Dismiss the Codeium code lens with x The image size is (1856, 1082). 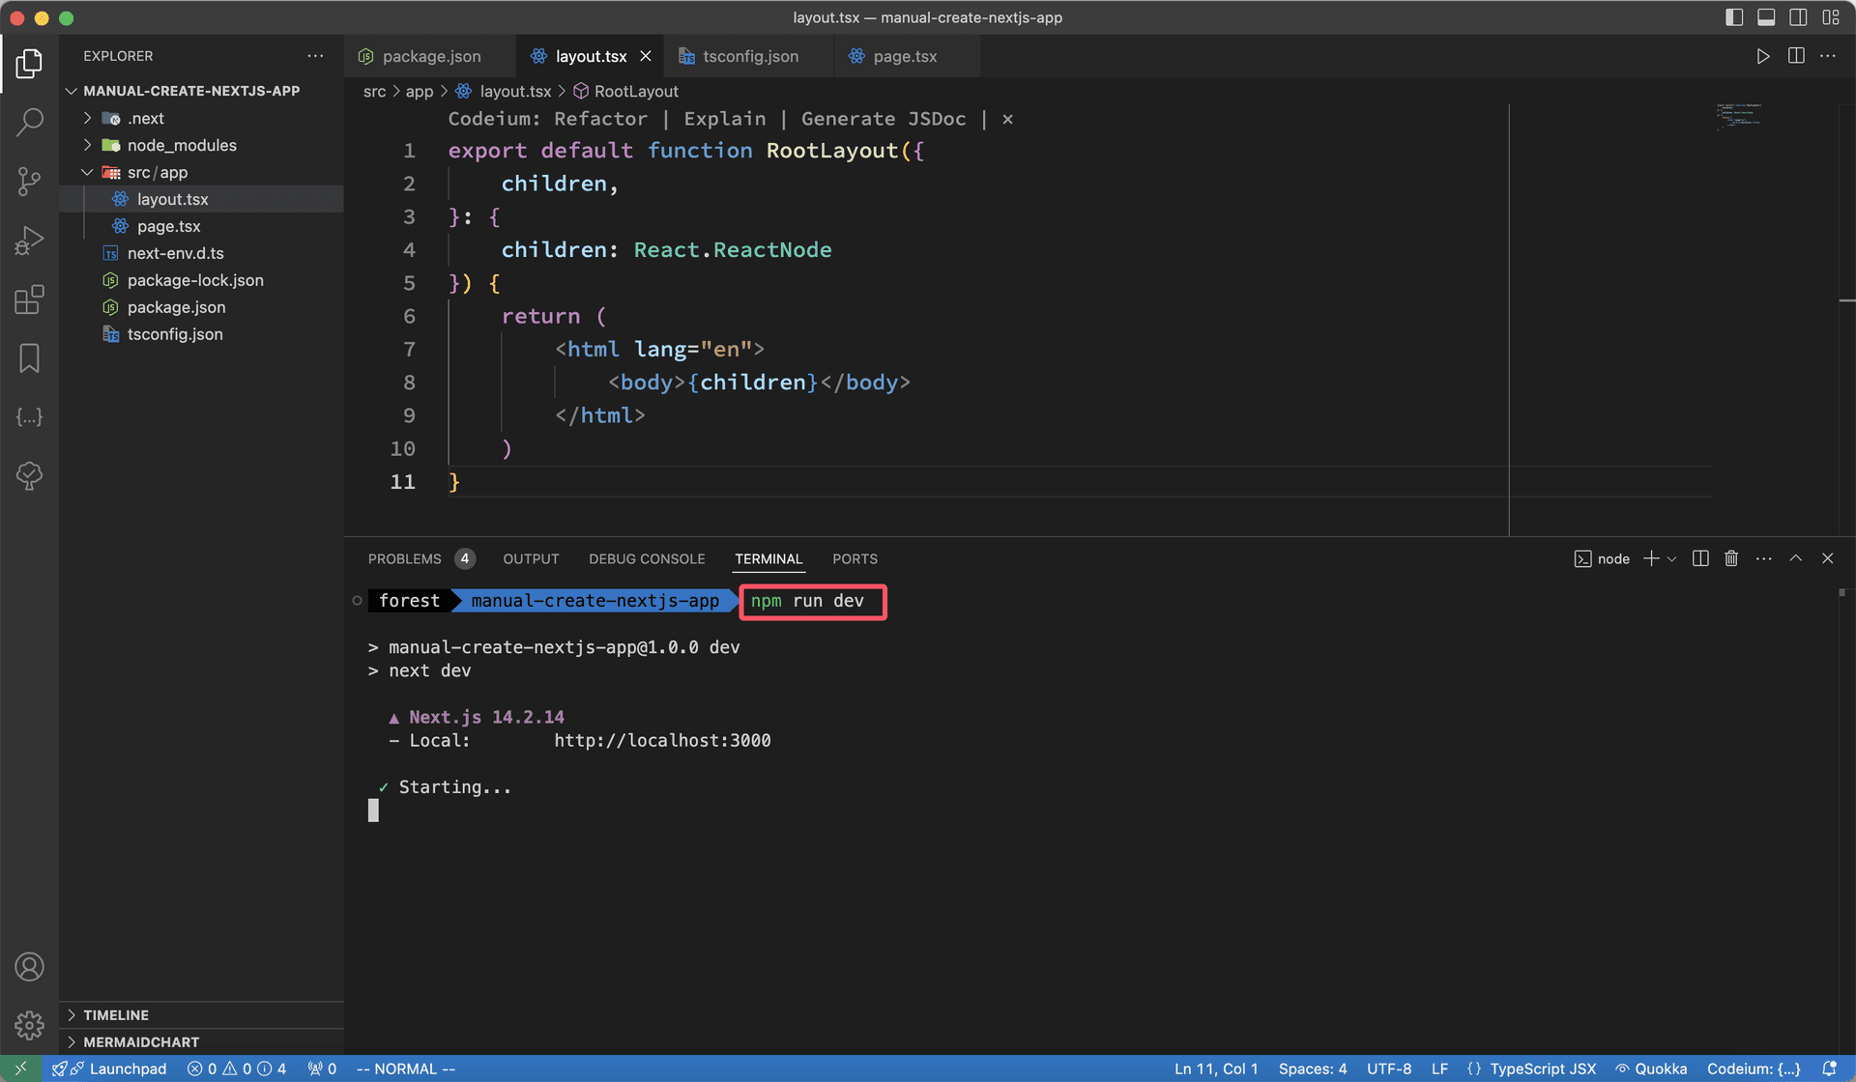pos(1007,119)
